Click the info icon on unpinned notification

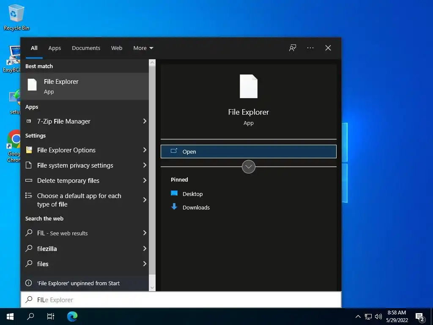(x=28, y=283)
